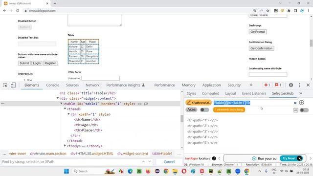Image resolution: width=313 pixels, height=176 pixels.
Task: Click breadcrumb div.widget-content
Action: pyautogui.click(x=133, y=154)
